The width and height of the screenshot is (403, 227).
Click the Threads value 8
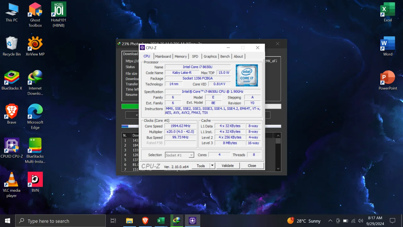(254, 155)
